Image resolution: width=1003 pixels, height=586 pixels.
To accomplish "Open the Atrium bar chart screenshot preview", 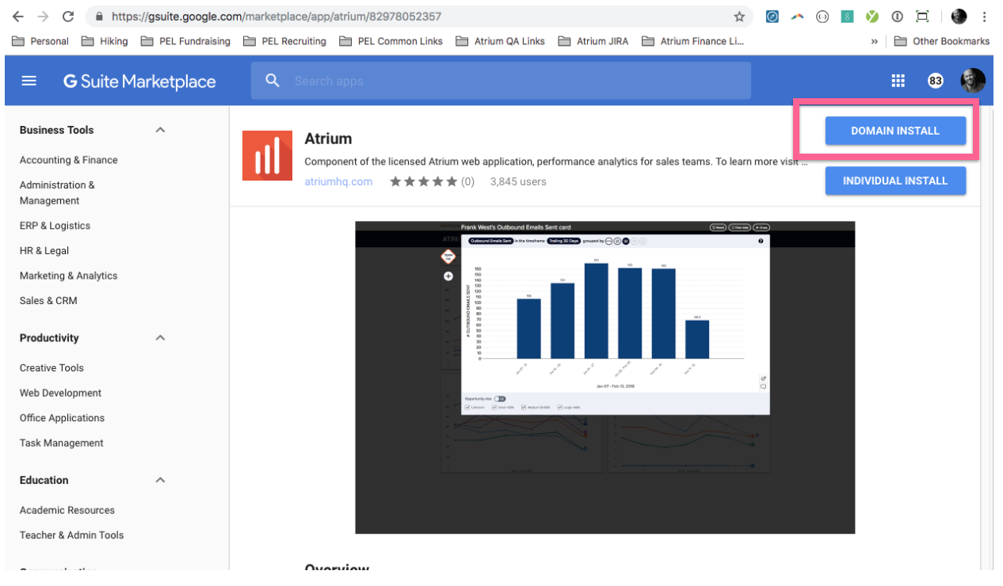I will (x=605, y=378).
